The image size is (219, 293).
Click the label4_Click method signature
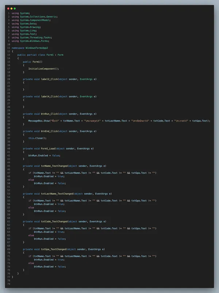pos(59,97)
